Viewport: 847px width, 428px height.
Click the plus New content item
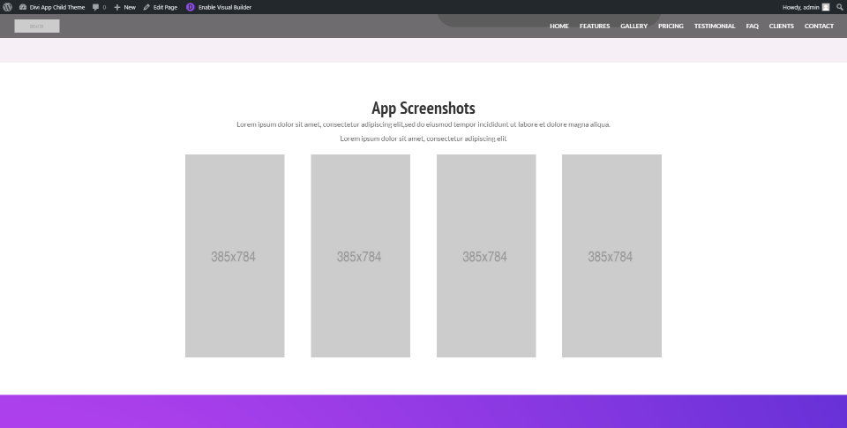[x=124, y=7]
